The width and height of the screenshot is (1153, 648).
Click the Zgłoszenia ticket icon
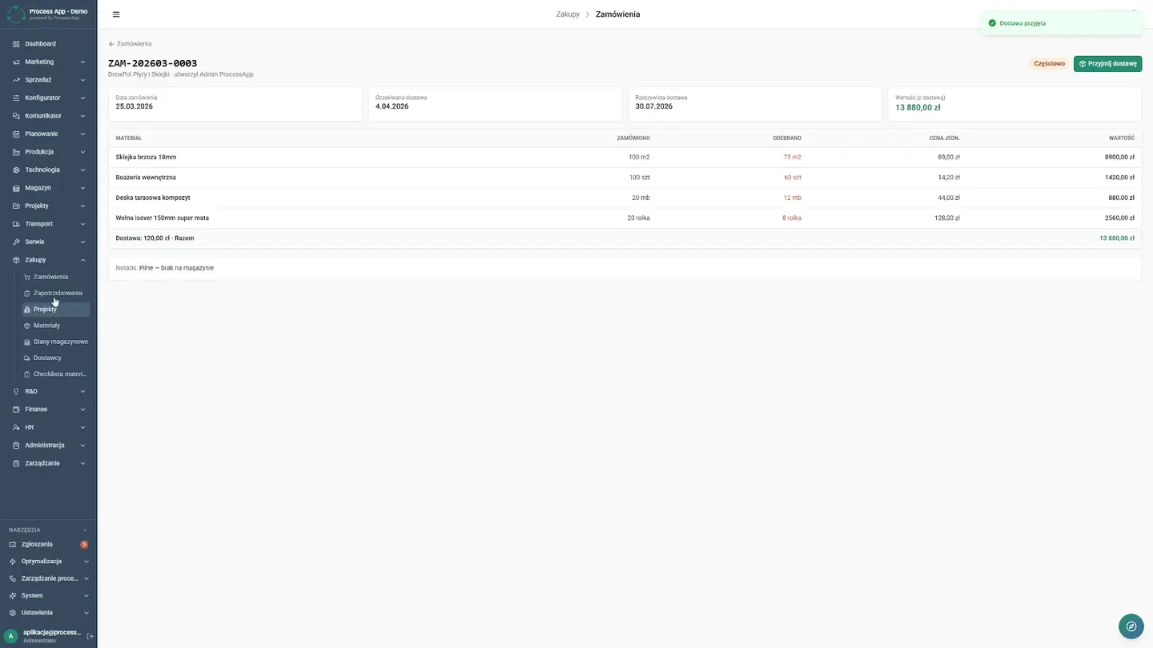[x=13, y=544]
